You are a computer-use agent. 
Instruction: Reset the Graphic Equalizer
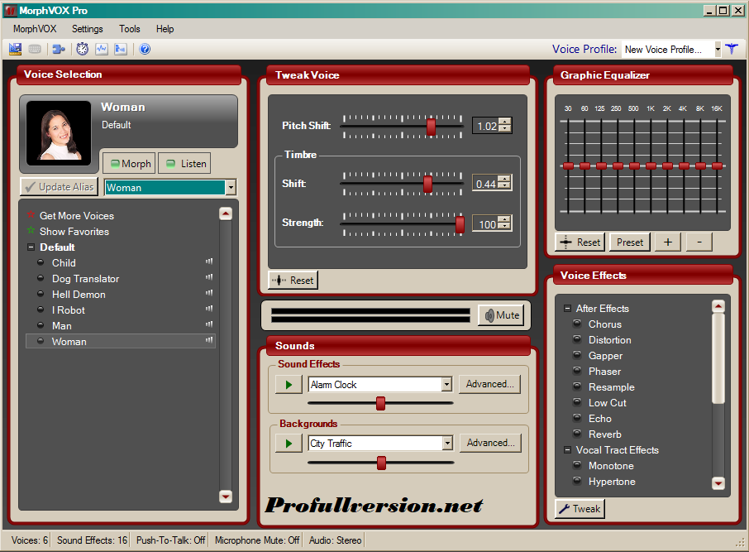pos(580,242)
